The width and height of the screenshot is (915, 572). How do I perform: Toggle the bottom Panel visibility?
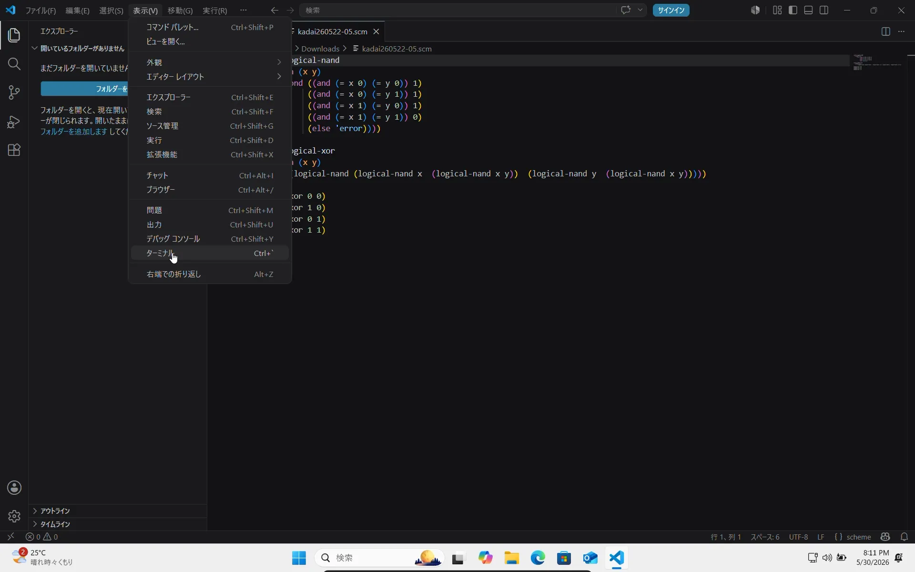click(x=808, y=10)
